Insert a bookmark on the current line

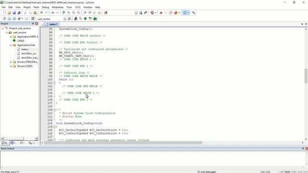64,13
